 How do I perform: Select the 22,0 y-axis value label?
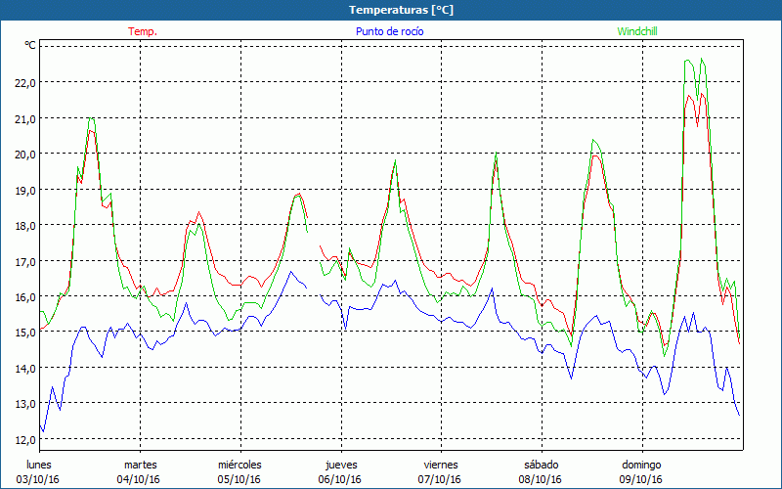[x=23, y=82]
